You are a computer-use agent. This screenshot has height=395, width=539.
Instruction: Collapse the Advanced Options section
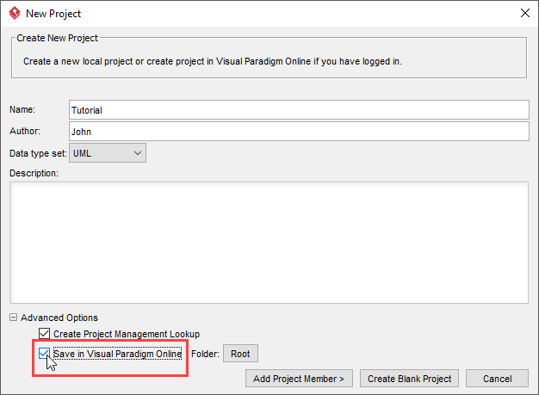[x=13, y=317]
